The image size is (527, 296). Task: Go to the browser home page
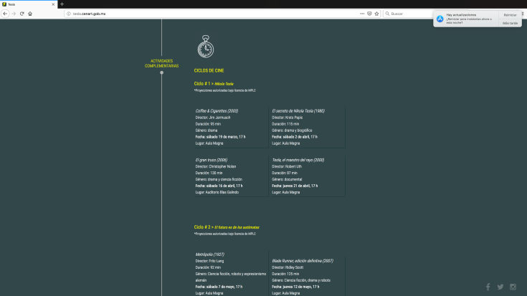pos(30,14)
